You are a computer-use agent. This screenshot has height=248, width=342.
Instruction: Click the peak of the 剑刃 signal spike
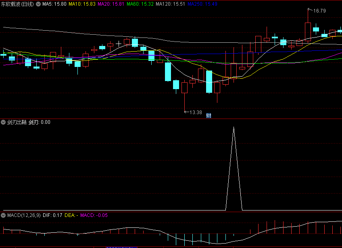pos(234,127)
